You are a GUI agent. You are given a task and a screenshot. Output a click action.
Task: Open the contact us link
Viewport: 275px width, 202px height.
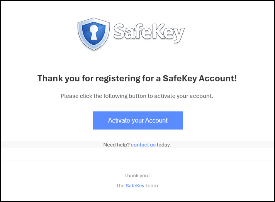143,145
